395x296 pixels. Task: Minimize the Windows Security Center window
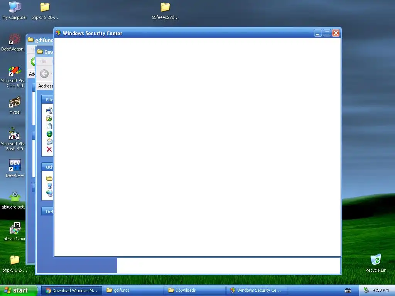[x=318, y=33]
